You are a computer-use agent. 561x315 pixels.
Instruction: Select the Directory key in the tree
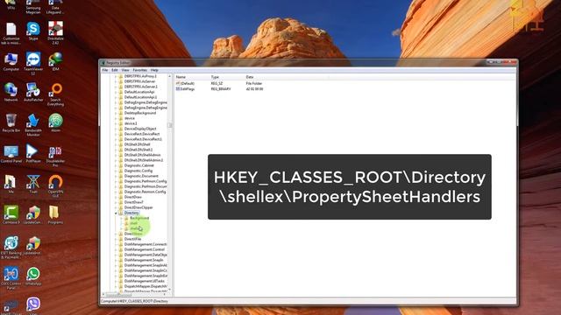[131, 213]
